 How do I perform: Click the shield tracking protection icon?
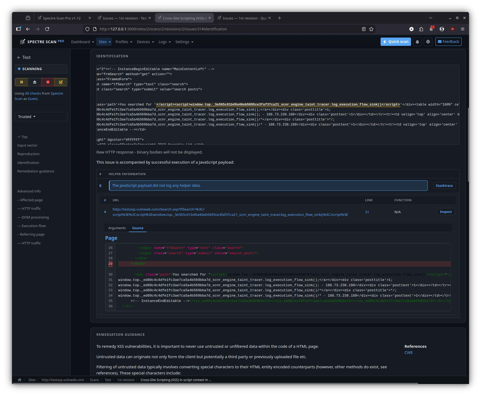(87, 29)
